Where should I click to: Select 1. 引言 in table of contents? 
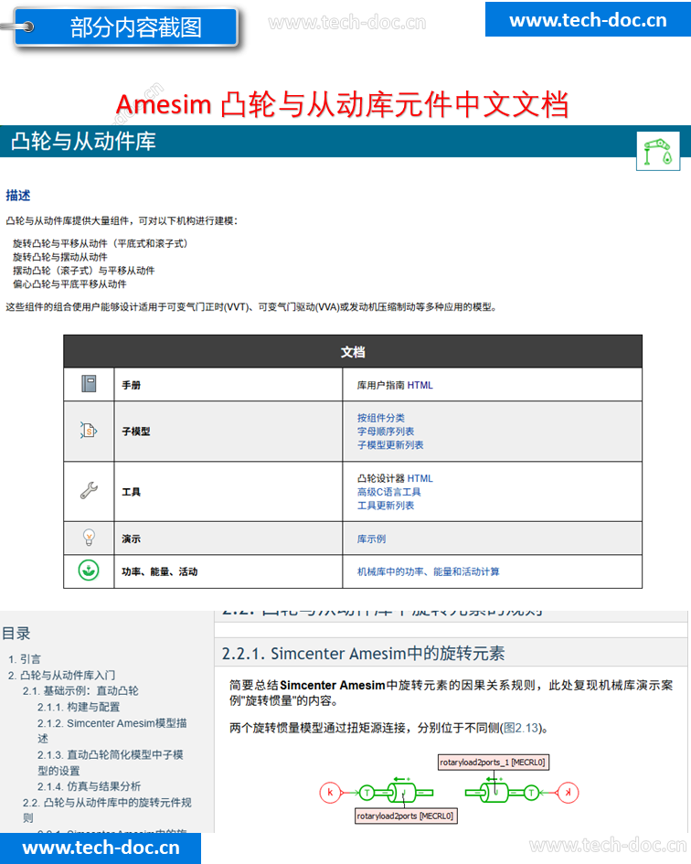pyautogui.click(x=25, y=659)
